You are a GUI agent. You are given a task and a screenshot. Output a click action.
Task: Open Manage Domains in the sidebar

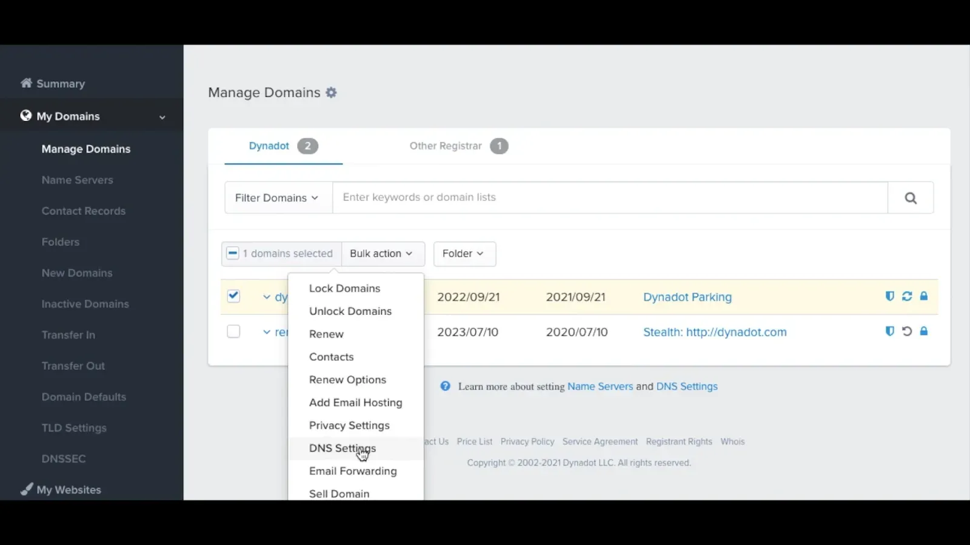coord(86,149)
